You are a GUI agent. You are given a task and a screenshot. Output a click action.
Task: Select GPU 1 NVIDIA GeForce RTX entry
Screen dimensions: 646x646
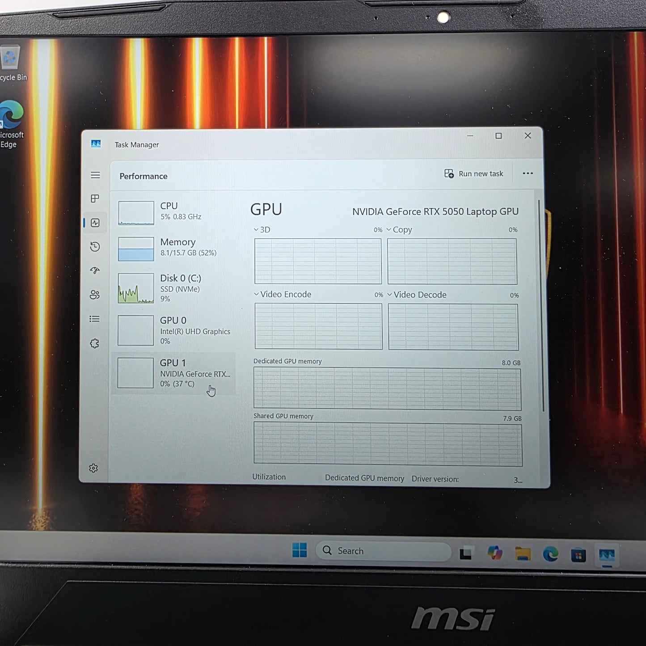pyautogui.click(x=173, y=373)
